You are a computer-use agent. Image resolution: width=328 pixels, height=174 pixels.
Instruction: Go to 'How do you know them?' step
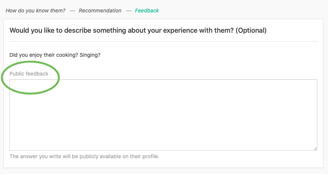[35, 11]
